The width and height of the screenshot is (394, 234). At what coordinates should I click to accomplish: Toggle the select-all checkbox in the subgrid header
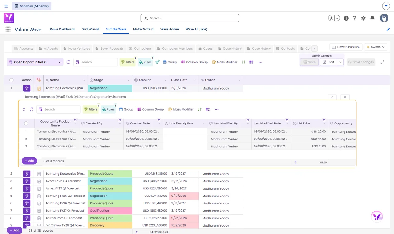click(26, 123)
